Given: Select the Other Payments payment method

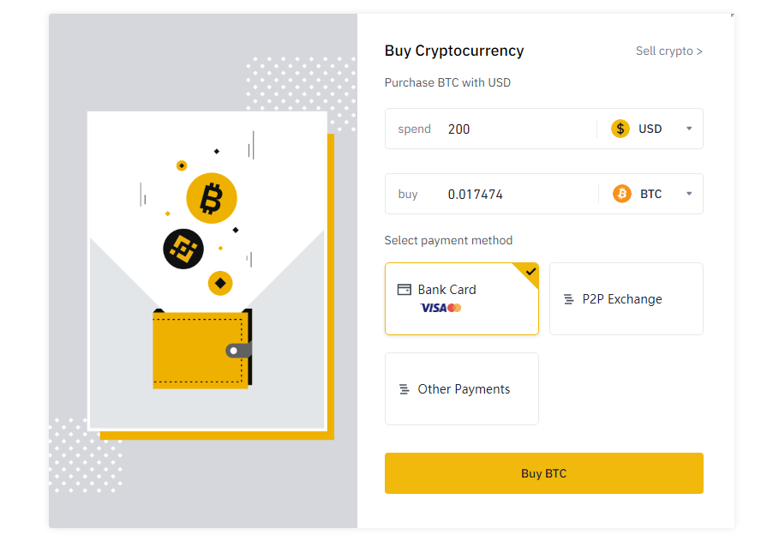Looking at the screenshot, I should (x=461, y=388).
